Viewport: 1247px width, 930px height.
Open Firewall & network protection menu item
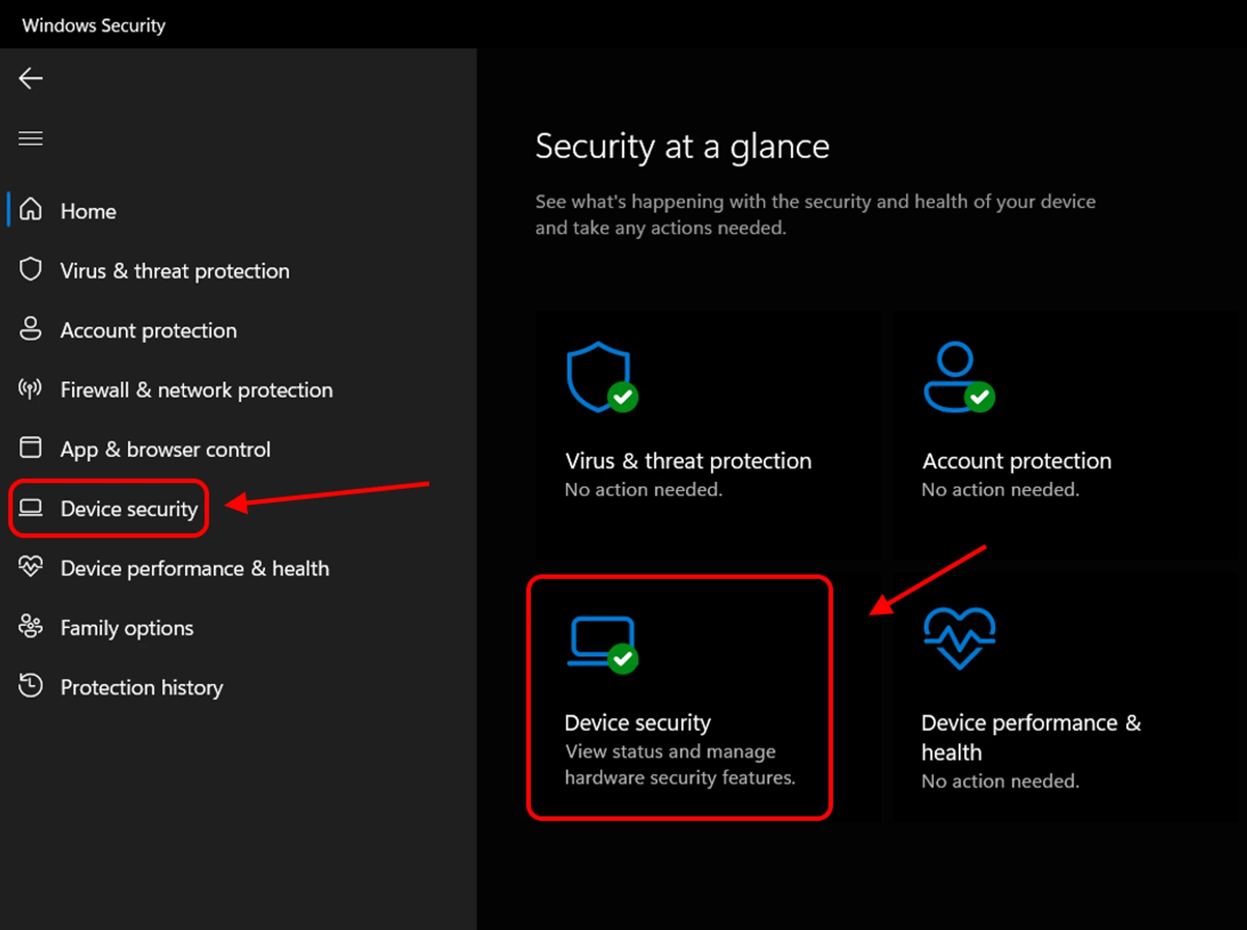tap(196, 390)
